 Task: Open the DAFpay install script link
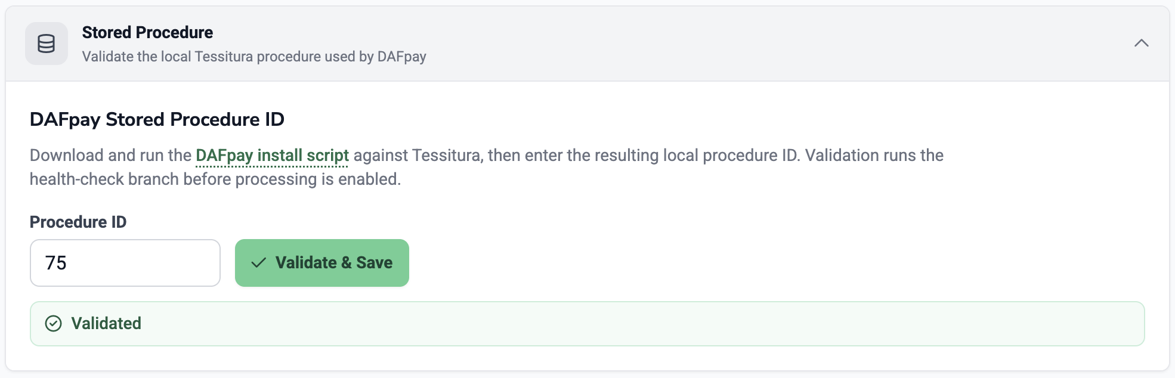[x=272, y=156]
